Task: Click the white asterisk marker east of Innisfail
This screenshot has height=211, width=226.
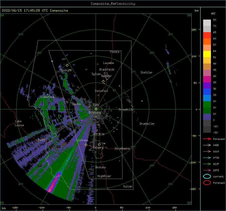Action: pos(119,86)
